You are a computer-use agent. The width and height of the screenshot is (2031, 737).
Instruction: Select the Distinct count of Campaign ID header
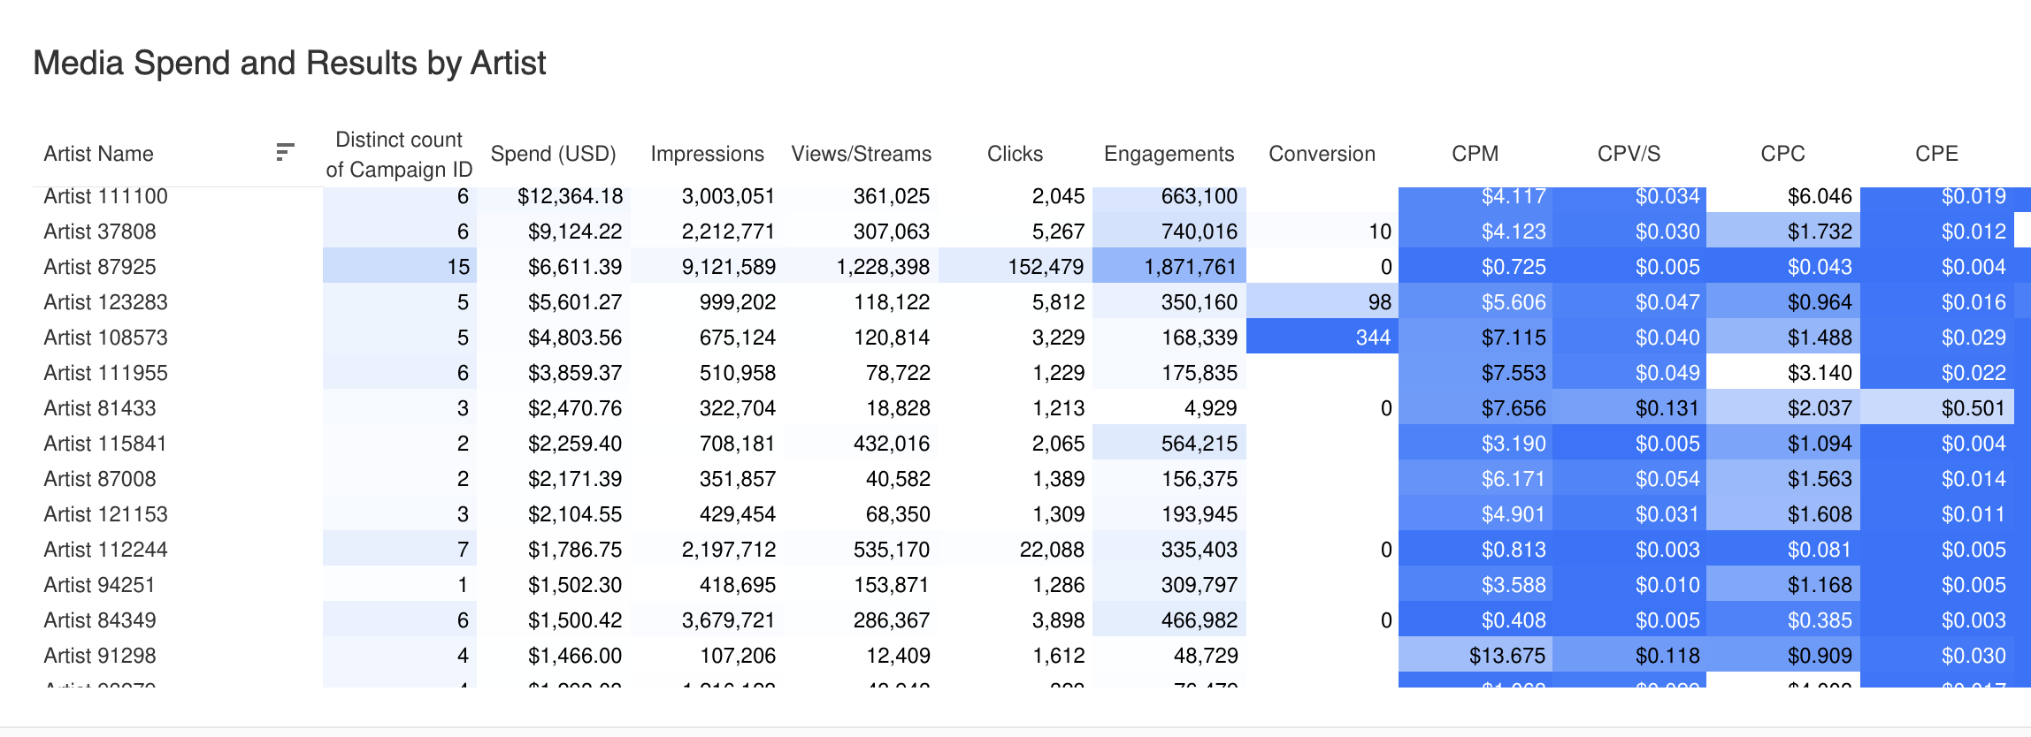[399, 154]
